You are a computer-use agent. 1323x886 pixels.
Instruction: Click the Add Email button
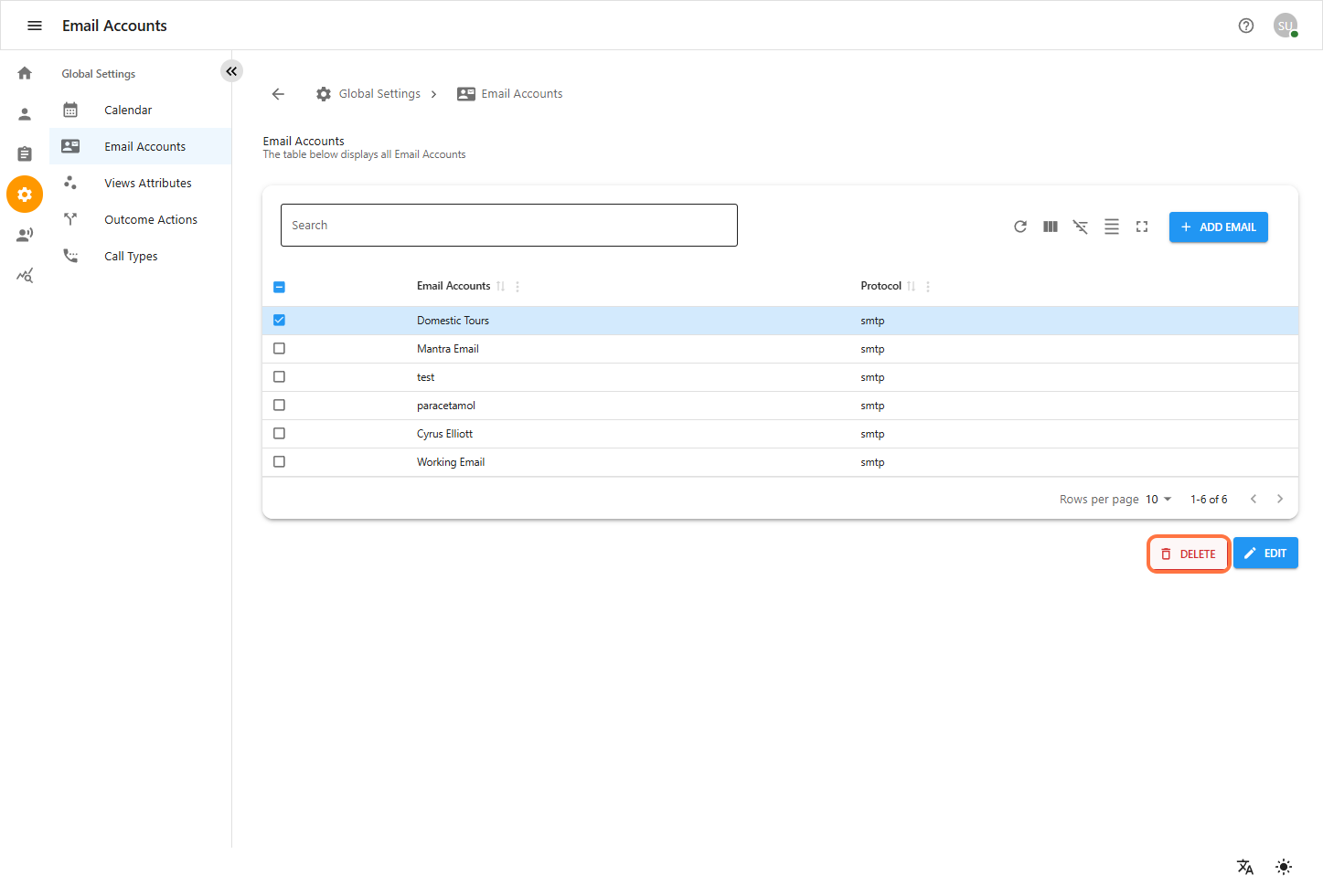tap(1218, 227)
